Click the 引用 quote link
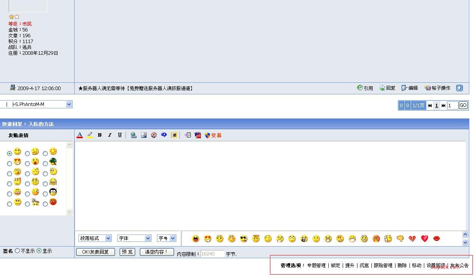 pyautogui.click(x=365, y=88)
